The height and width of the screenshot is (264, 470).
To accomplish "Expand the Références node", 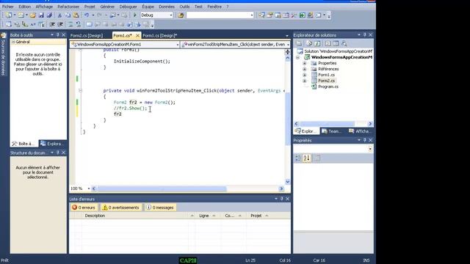I will point(305,69).
